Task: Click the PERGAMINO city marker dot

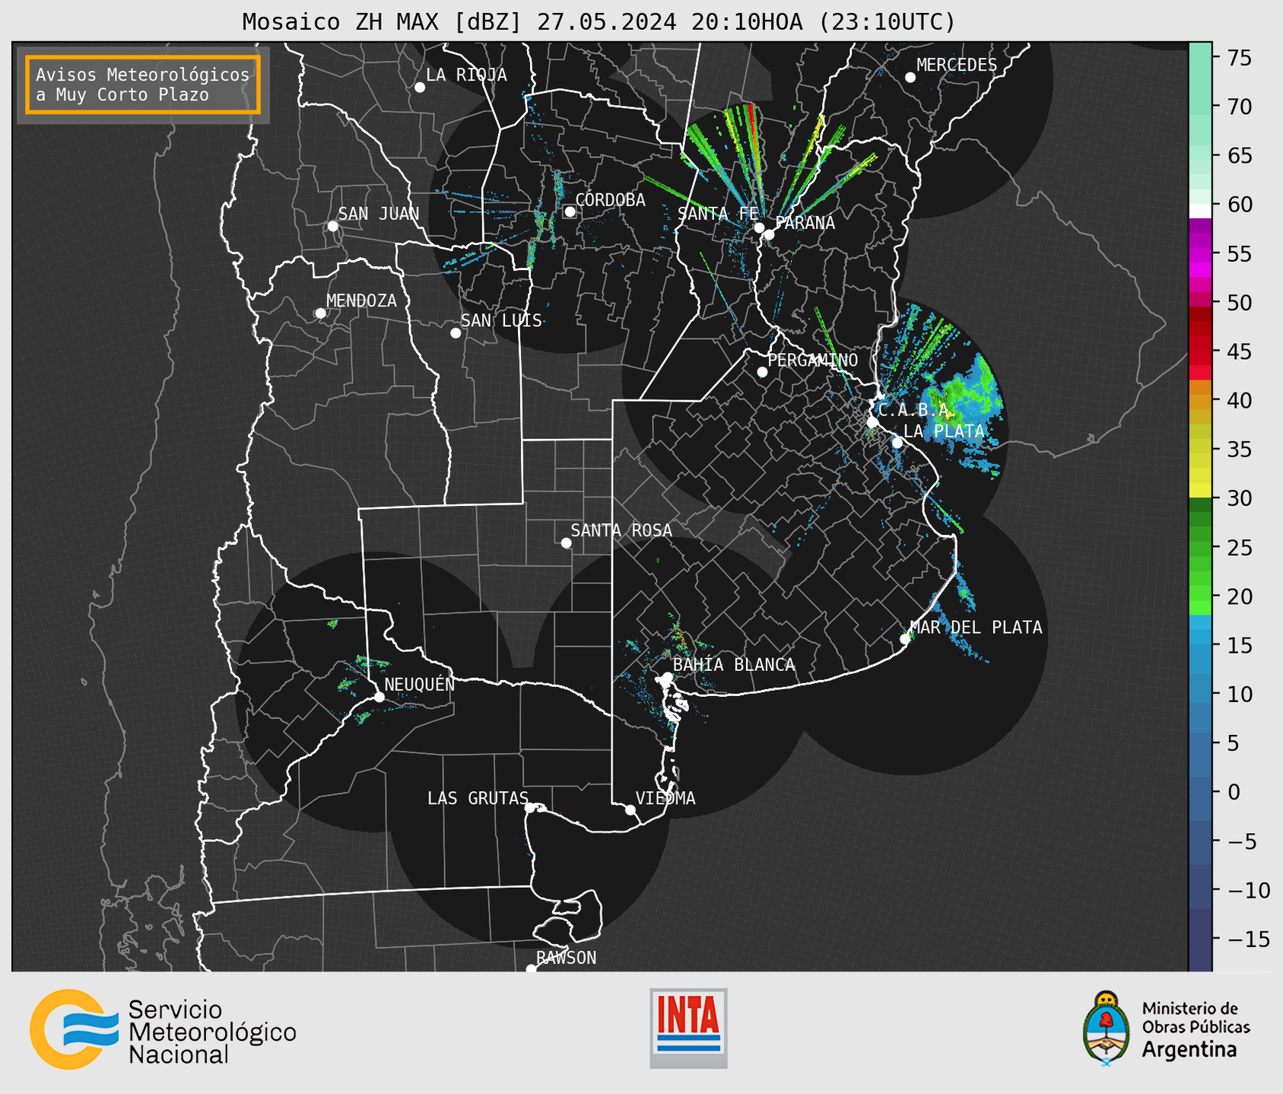Action: coord(762,372)
